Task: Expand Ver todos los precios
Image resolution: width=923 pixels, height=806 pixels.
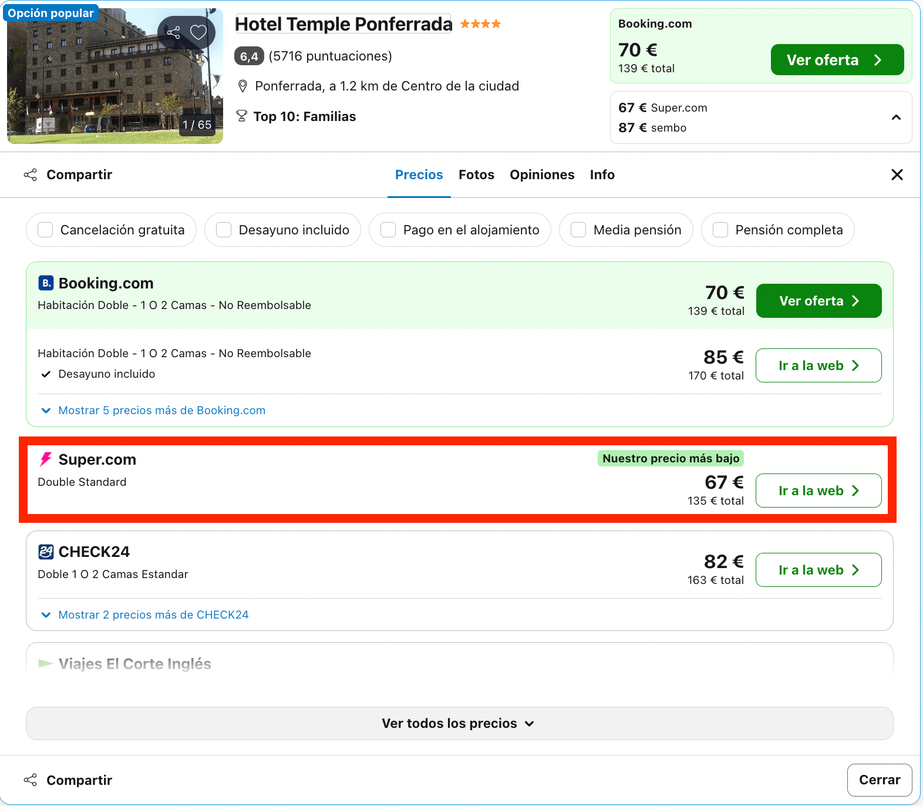Action: 459,723
